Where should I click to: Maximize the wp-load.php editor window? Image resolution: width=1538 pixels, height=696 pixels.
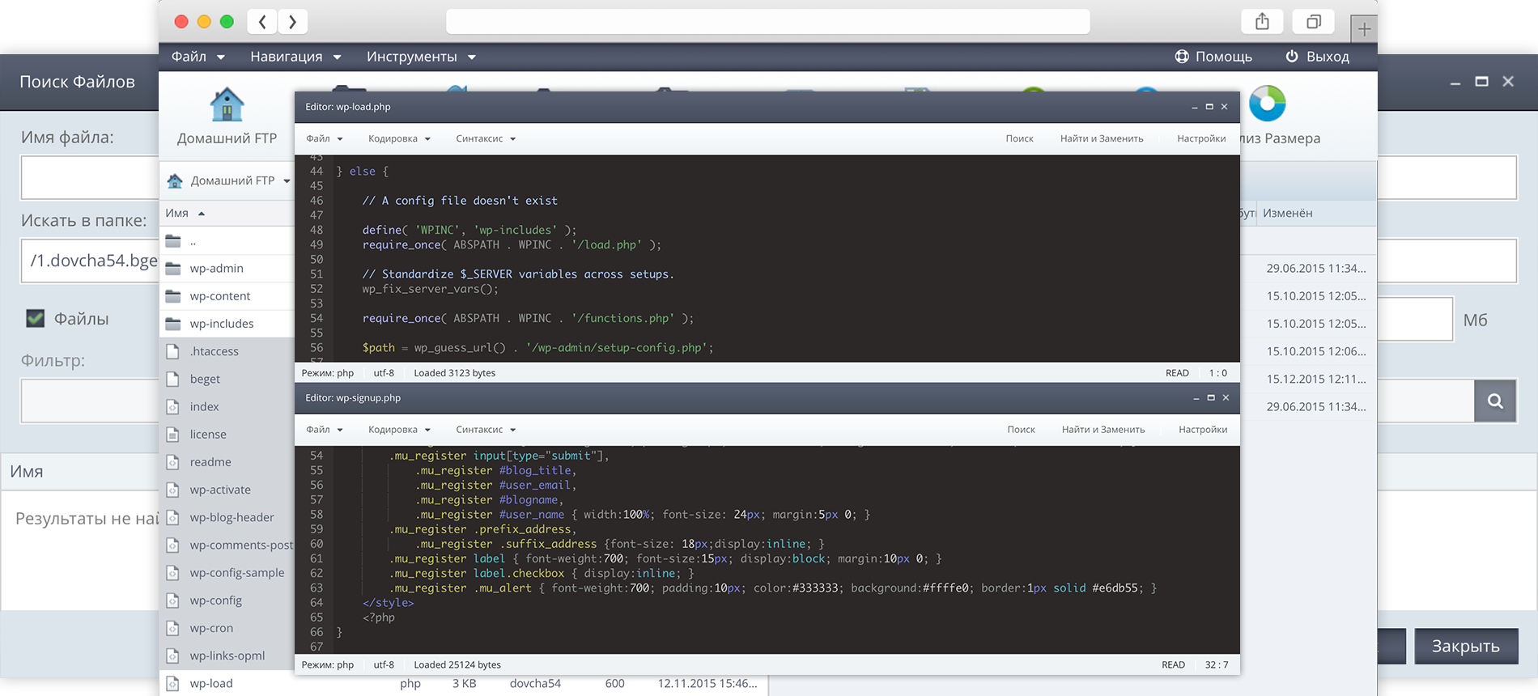tap(1209, 107)
